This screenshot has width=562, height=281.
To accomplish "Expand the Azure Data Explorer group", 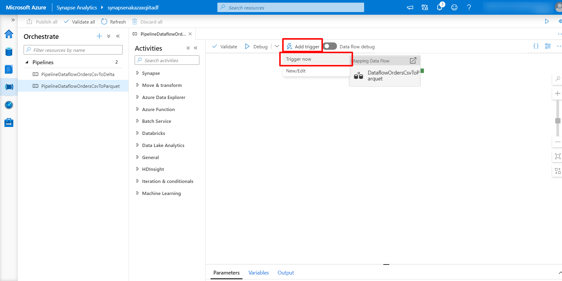I will point(137,97).
